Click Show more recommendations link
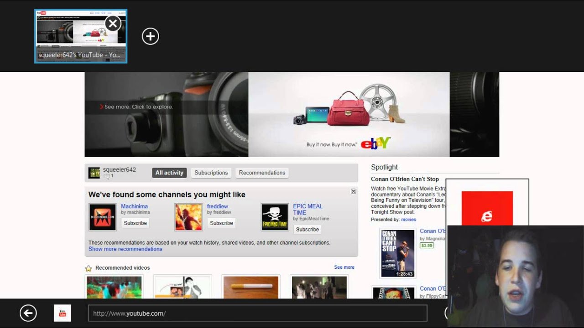The image size is (584, 328). coord(125,249)
